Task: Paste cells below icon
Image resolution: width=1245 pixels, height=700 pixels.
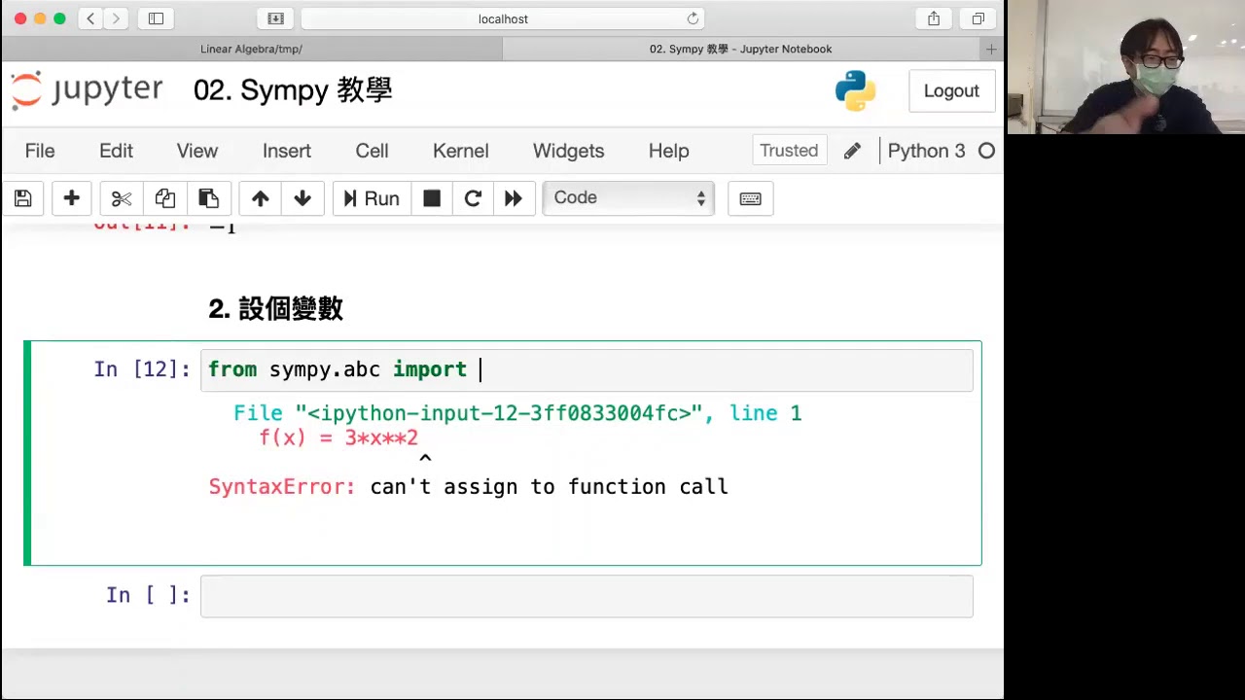Action: (208, 198)
